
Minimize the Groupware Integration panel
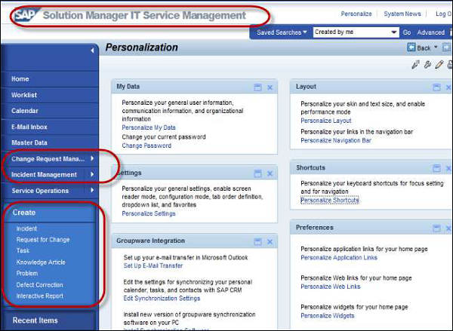pos(257,241)
